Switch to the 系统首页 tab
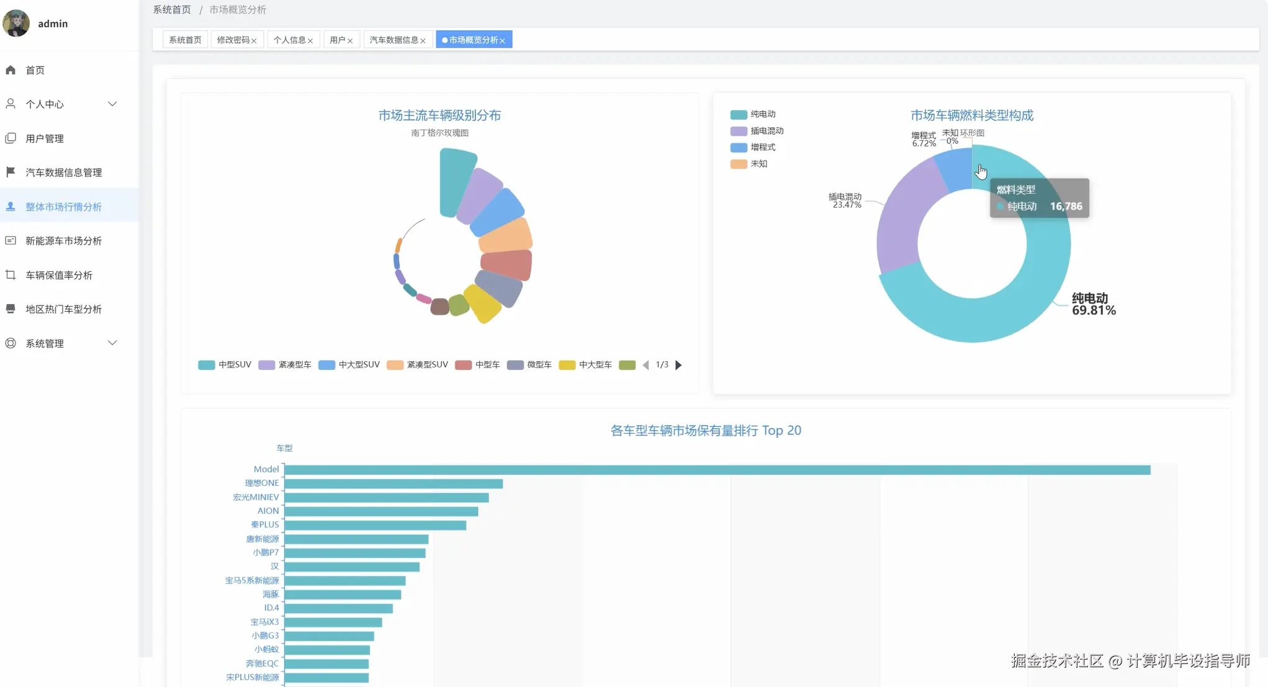1268x687 pixels. point(185,40)
